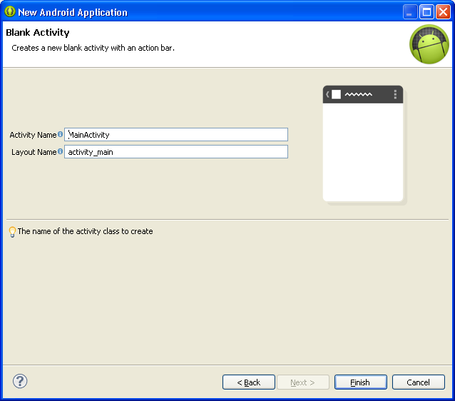Focus the Layout Name input field
Image resolution: width=455 pixels, height=401 pixels.
(x=176, y=152)
